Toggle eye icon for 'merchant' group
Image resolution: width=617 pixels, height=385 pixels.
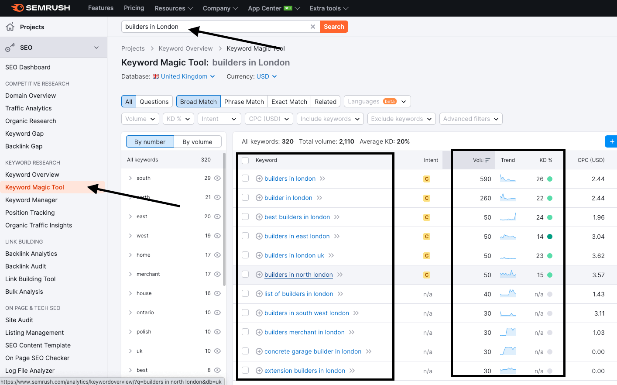(217, 274)
